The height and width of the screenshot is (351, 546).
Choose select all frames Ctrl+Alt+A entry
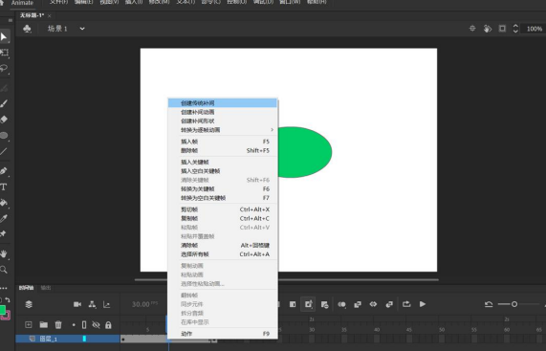tap(223, 254)
